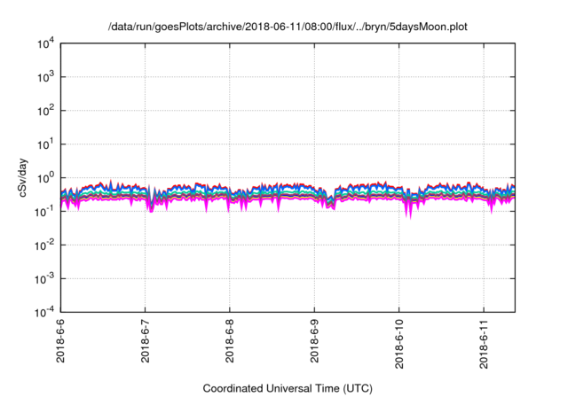Click the 10^1 y-axis tick label
The image size is (568, 397).
(x=44, y=144)
